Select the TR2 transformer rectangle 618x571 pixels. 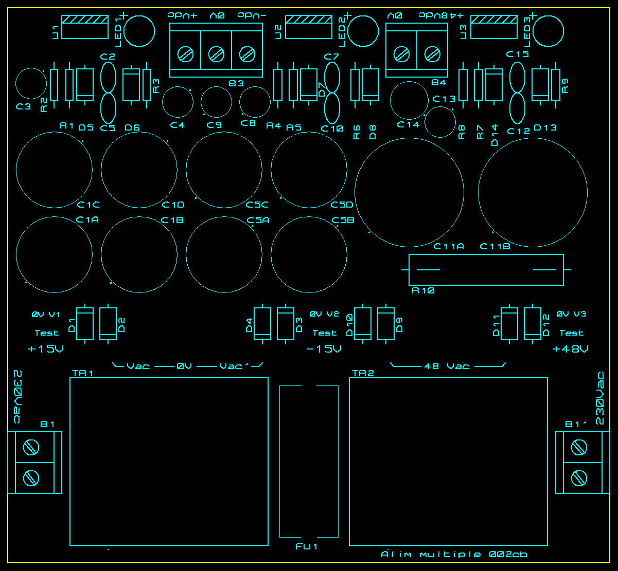click(x=448, y=461)
